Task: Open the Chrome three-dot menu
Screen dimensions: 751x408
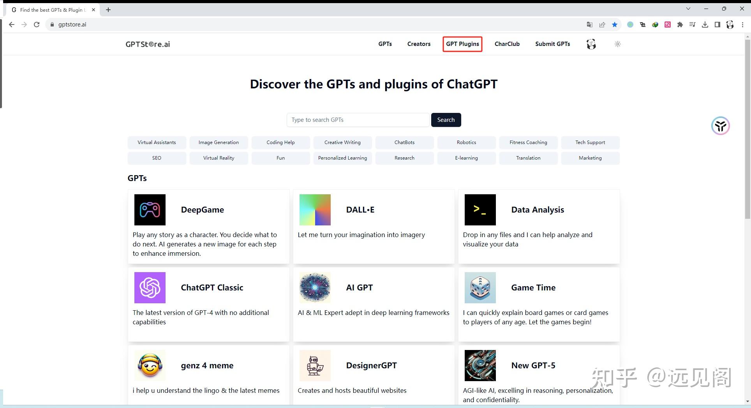Action: 743,24
